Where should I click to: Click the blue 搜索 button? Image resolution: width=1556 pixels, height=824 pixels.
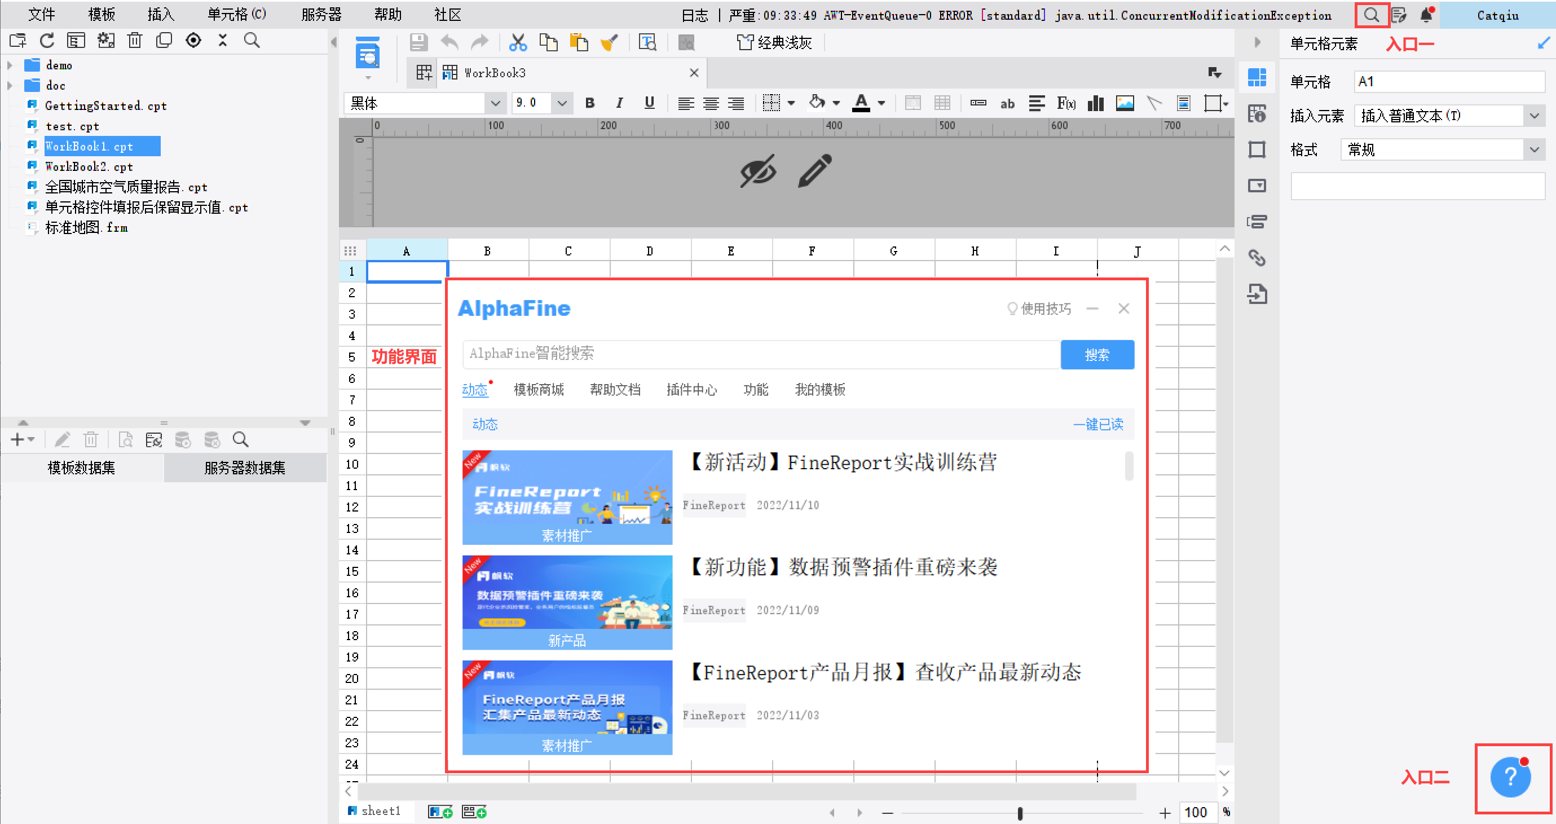1097,355
